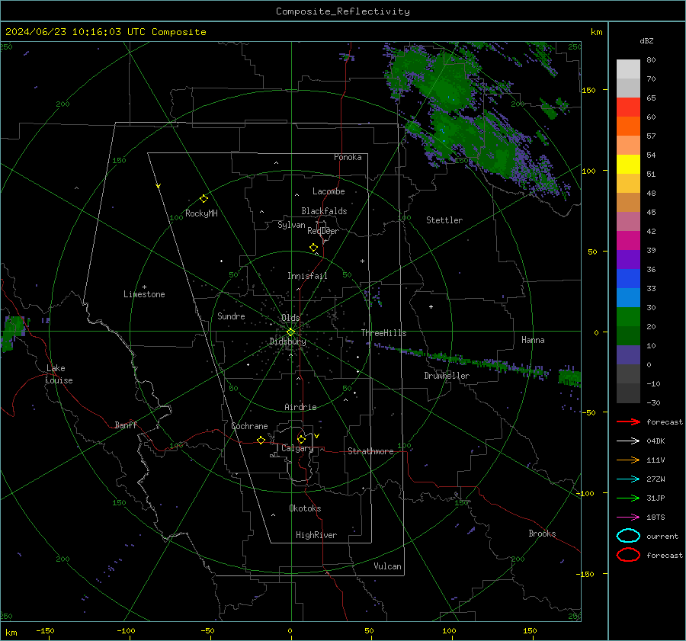The height and width of the screenshot is (641, 686).
Task: Click the Airdrie label
Action: point(300,407)
